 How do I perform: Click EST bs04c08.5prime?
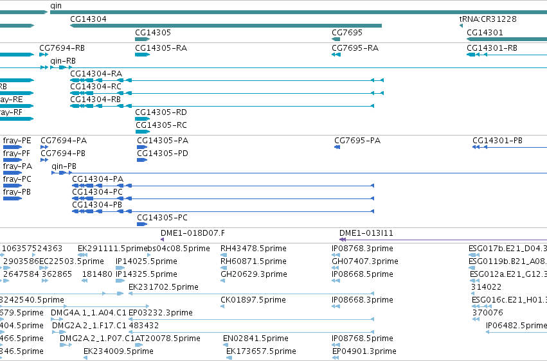tap(149, 255)
